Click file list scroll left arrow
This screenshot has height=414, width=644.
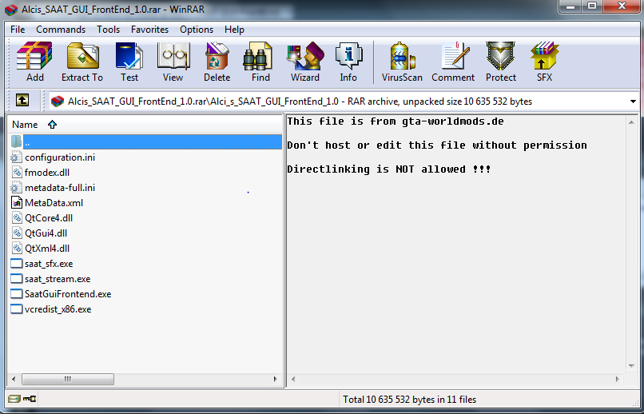(x=14, y=379)
